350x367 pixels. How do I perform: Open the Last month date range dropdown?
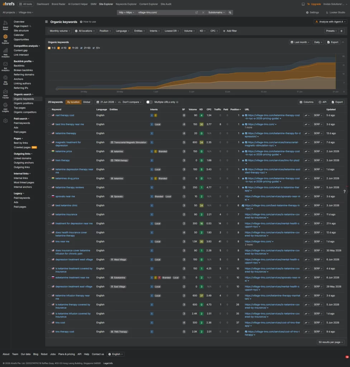click(300, 42)
